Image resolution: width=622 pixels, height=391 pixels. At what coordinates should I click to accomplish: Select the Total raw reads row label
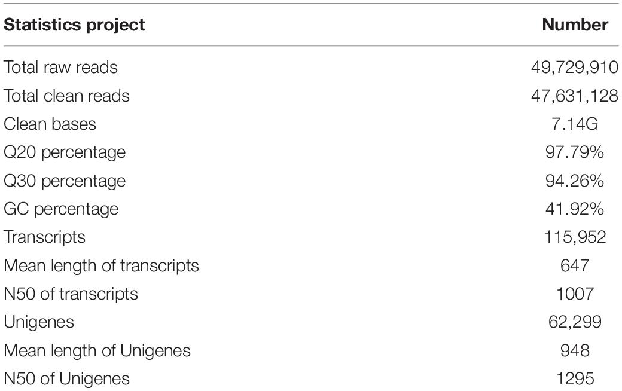(60, 68)
